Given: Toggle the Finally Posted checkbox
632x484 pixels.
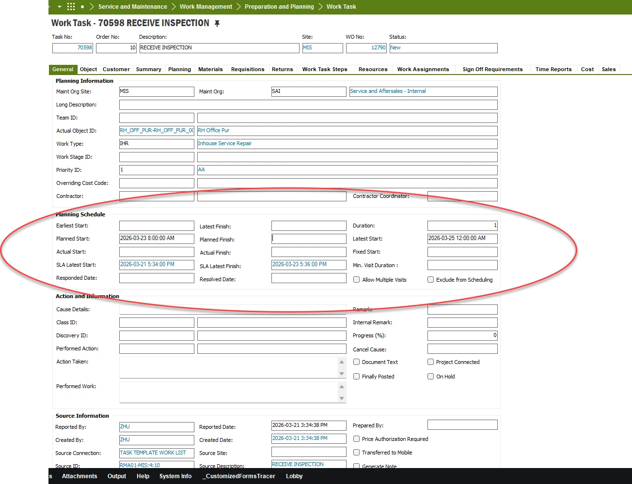Looking at the screenshot, I should (x=357, y=377).
